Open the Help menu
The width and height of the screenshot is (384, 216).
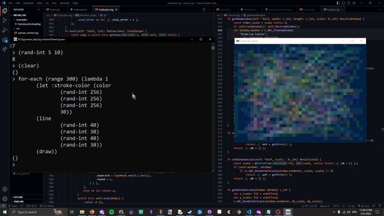(x=75, y=3)
